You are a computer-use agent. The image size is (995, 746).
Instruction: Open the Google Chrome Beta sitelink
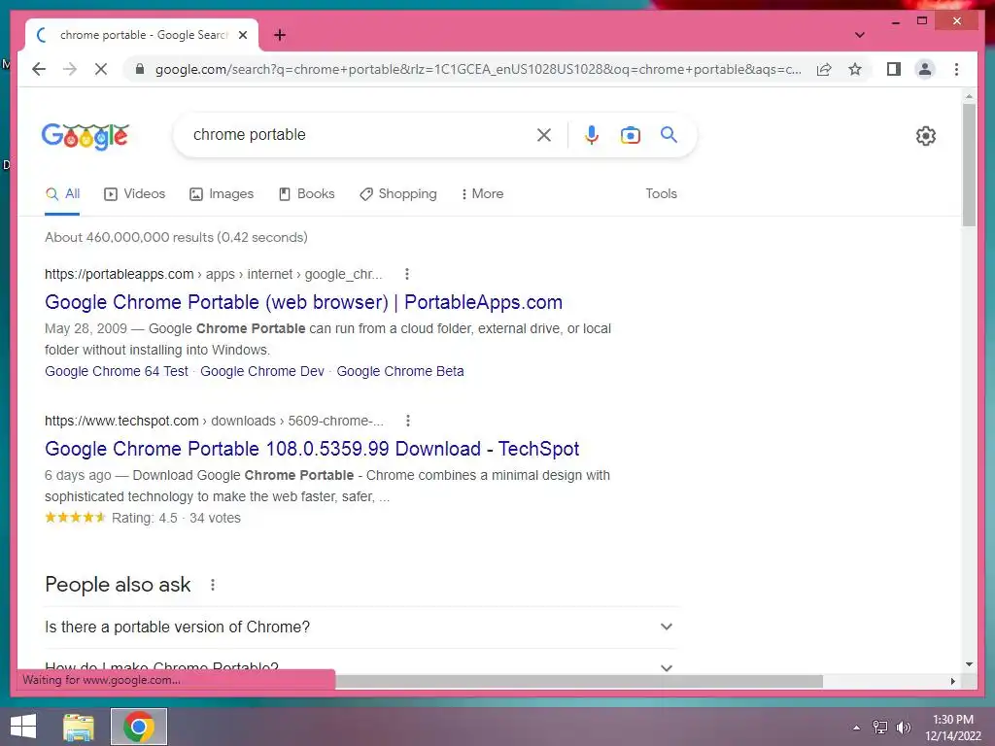click(x=399, y=371)
